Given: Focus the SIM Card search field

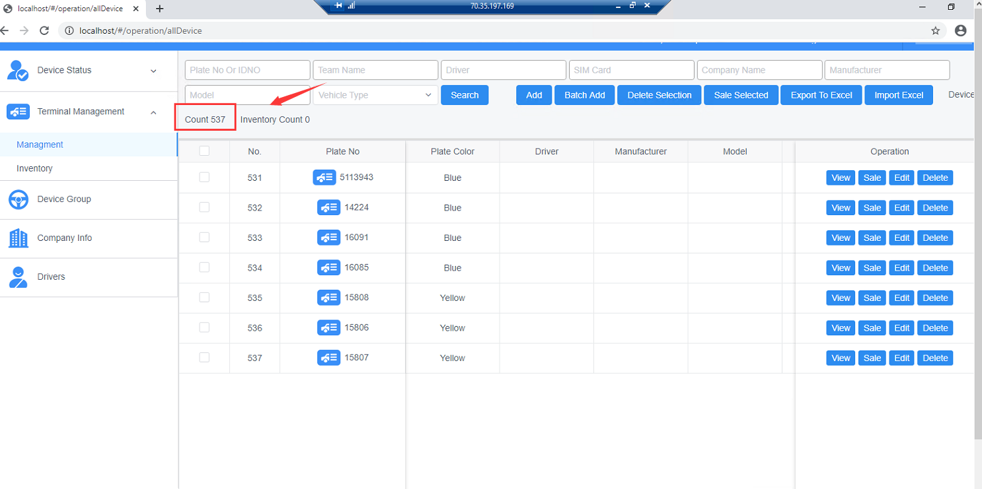Looking at the screenshot, I should point(632,70).
